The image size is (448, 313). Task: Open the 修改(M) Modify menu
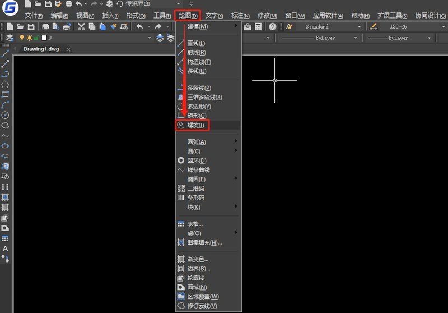click(x=267, y=15)
